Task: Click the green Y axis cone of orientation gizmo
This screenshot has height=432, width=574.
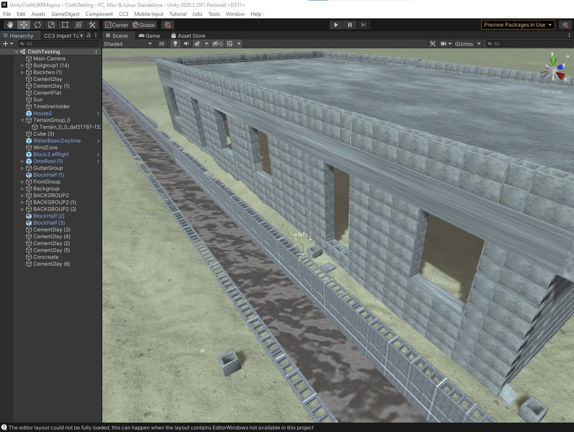Action: [552, 60]
